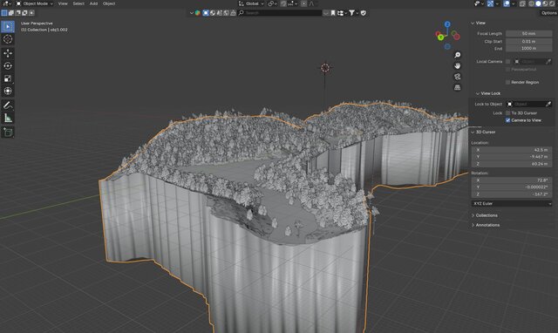Screen dimensions: 558x333
Task: Select the Transform tool
Action: coord(8,91)
